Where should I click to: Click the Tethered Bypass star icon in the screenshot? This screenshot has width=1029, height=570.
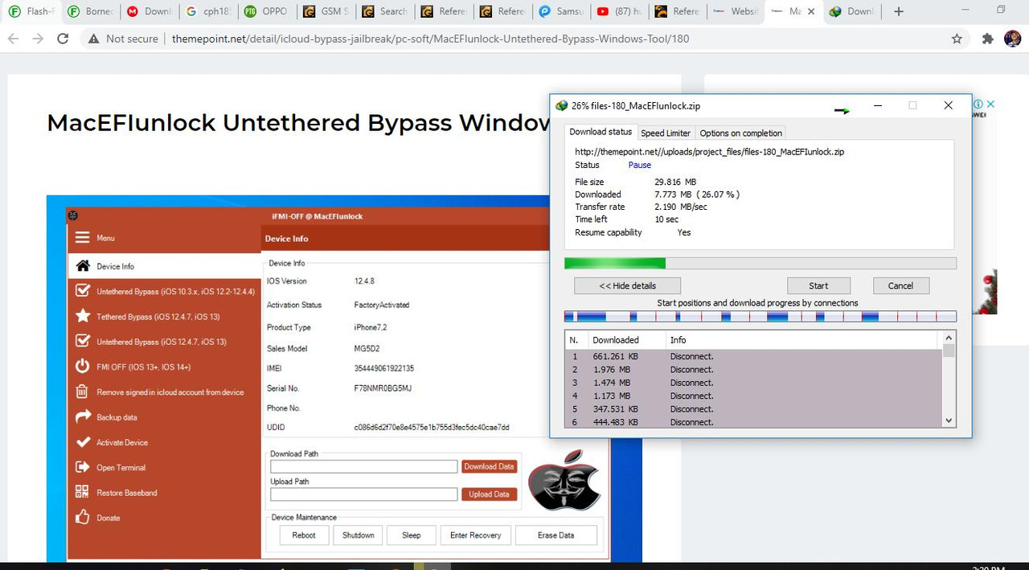point(82,316)
